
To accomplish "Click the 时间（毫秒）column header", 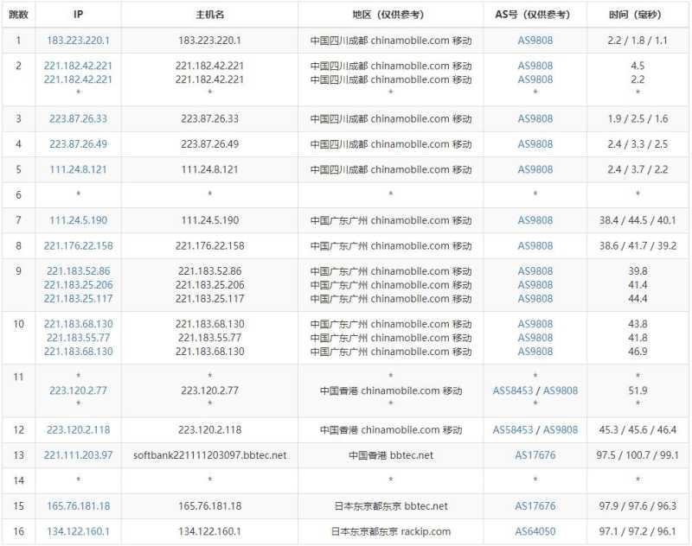I will [x=638, y=15].
